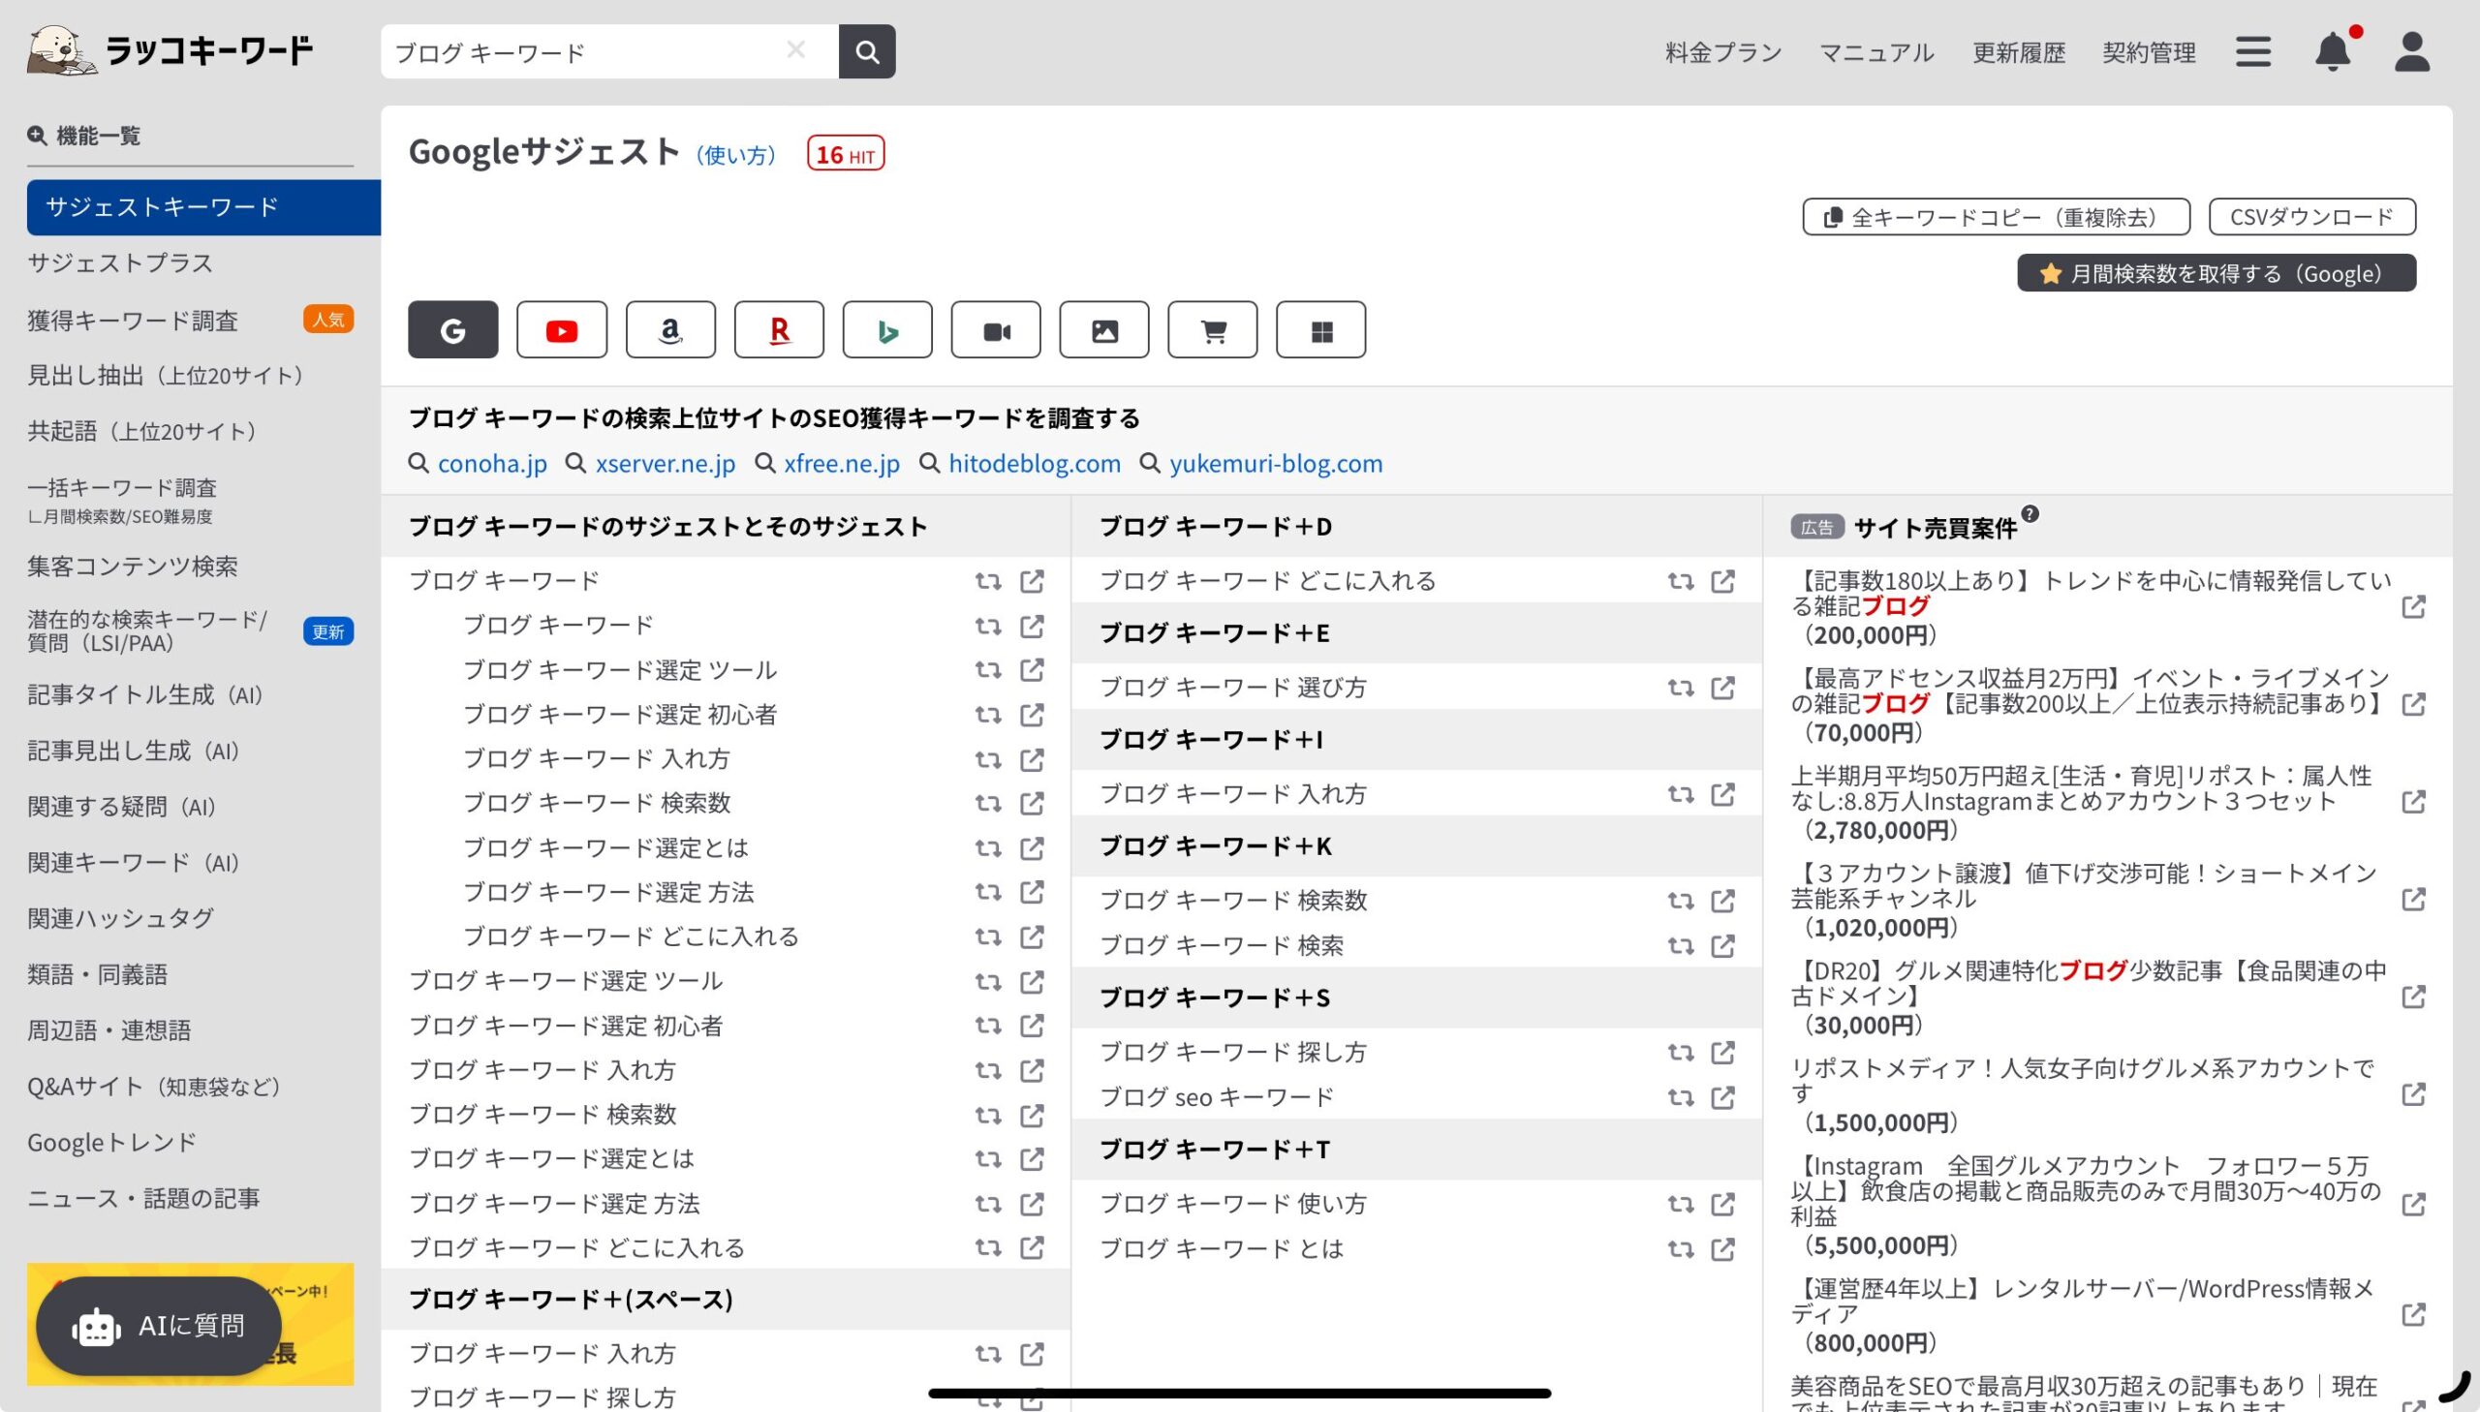Open 見出し抽出（上位20サイト） in sidebar

(x=165, y=376)
